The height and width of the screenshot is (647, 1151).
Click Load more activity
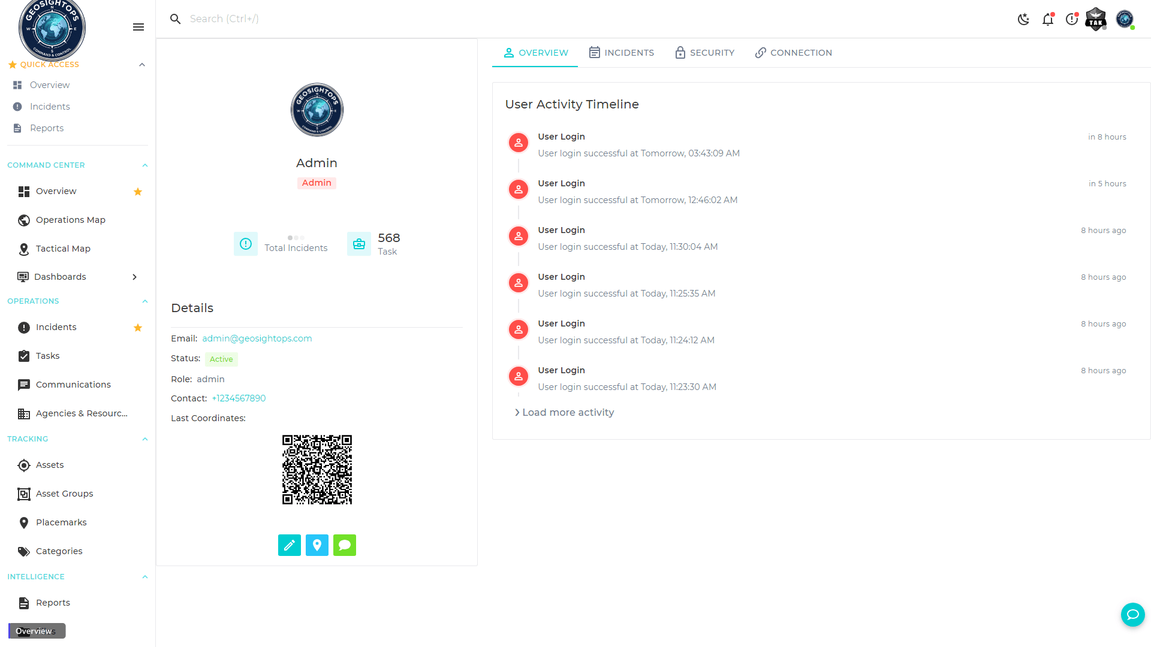coord(564,412)
